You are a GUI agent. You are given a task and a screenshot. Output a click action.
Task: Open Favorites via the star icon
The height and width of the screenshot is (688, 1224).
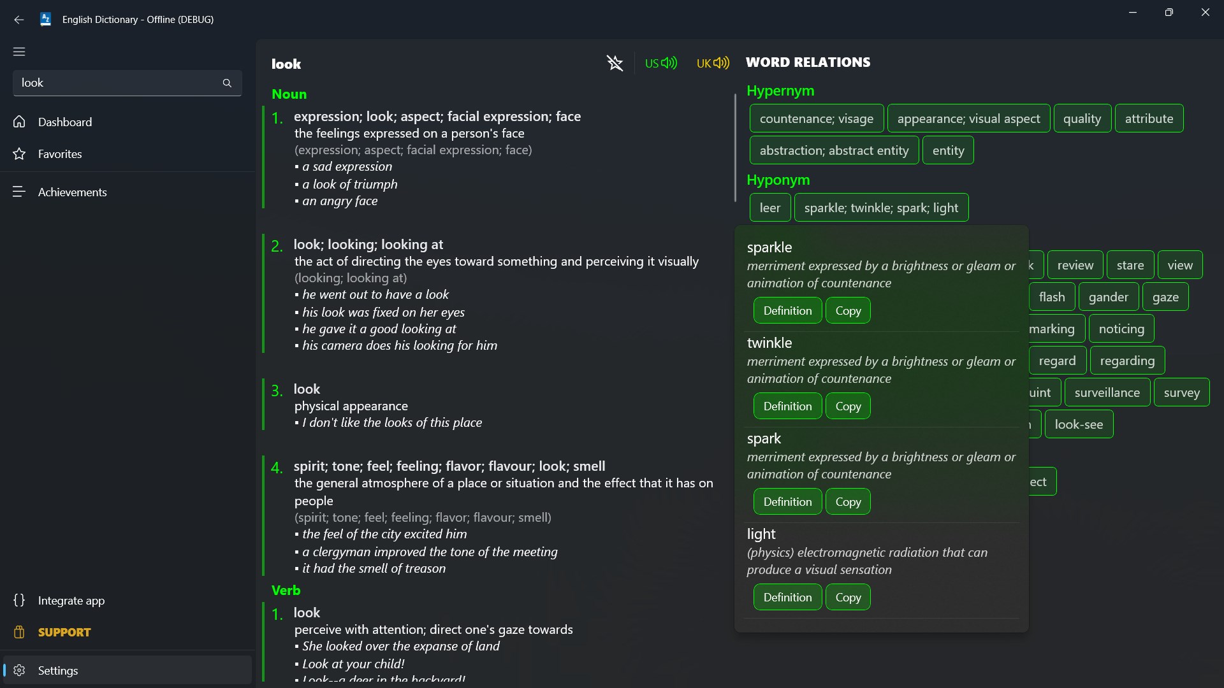[x=60, y=154]
